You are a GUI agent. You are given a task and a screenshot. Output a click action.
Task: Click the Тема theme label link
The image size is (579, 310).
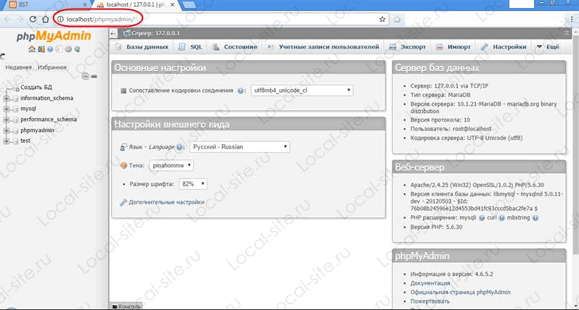coord(136,166)
